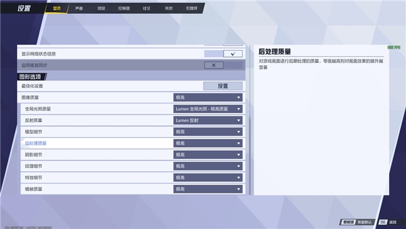Open the 全局光照质量 Lumen dropdown
This screenshot has width=406, height=229.
coord(208,109)
